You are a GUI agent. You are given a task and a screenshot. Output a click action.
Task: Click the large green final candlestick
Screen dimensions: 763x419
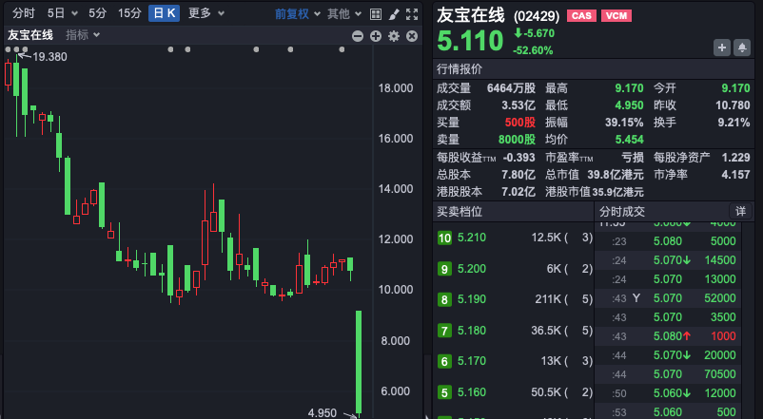359,363
